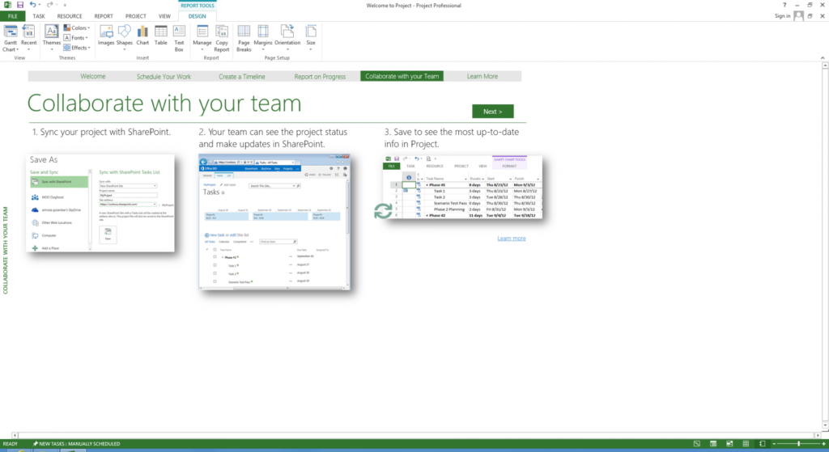Go to Schedule Your Work page
Image resolution: width=829 pixels, height=452 pixels.
[164, 76]
